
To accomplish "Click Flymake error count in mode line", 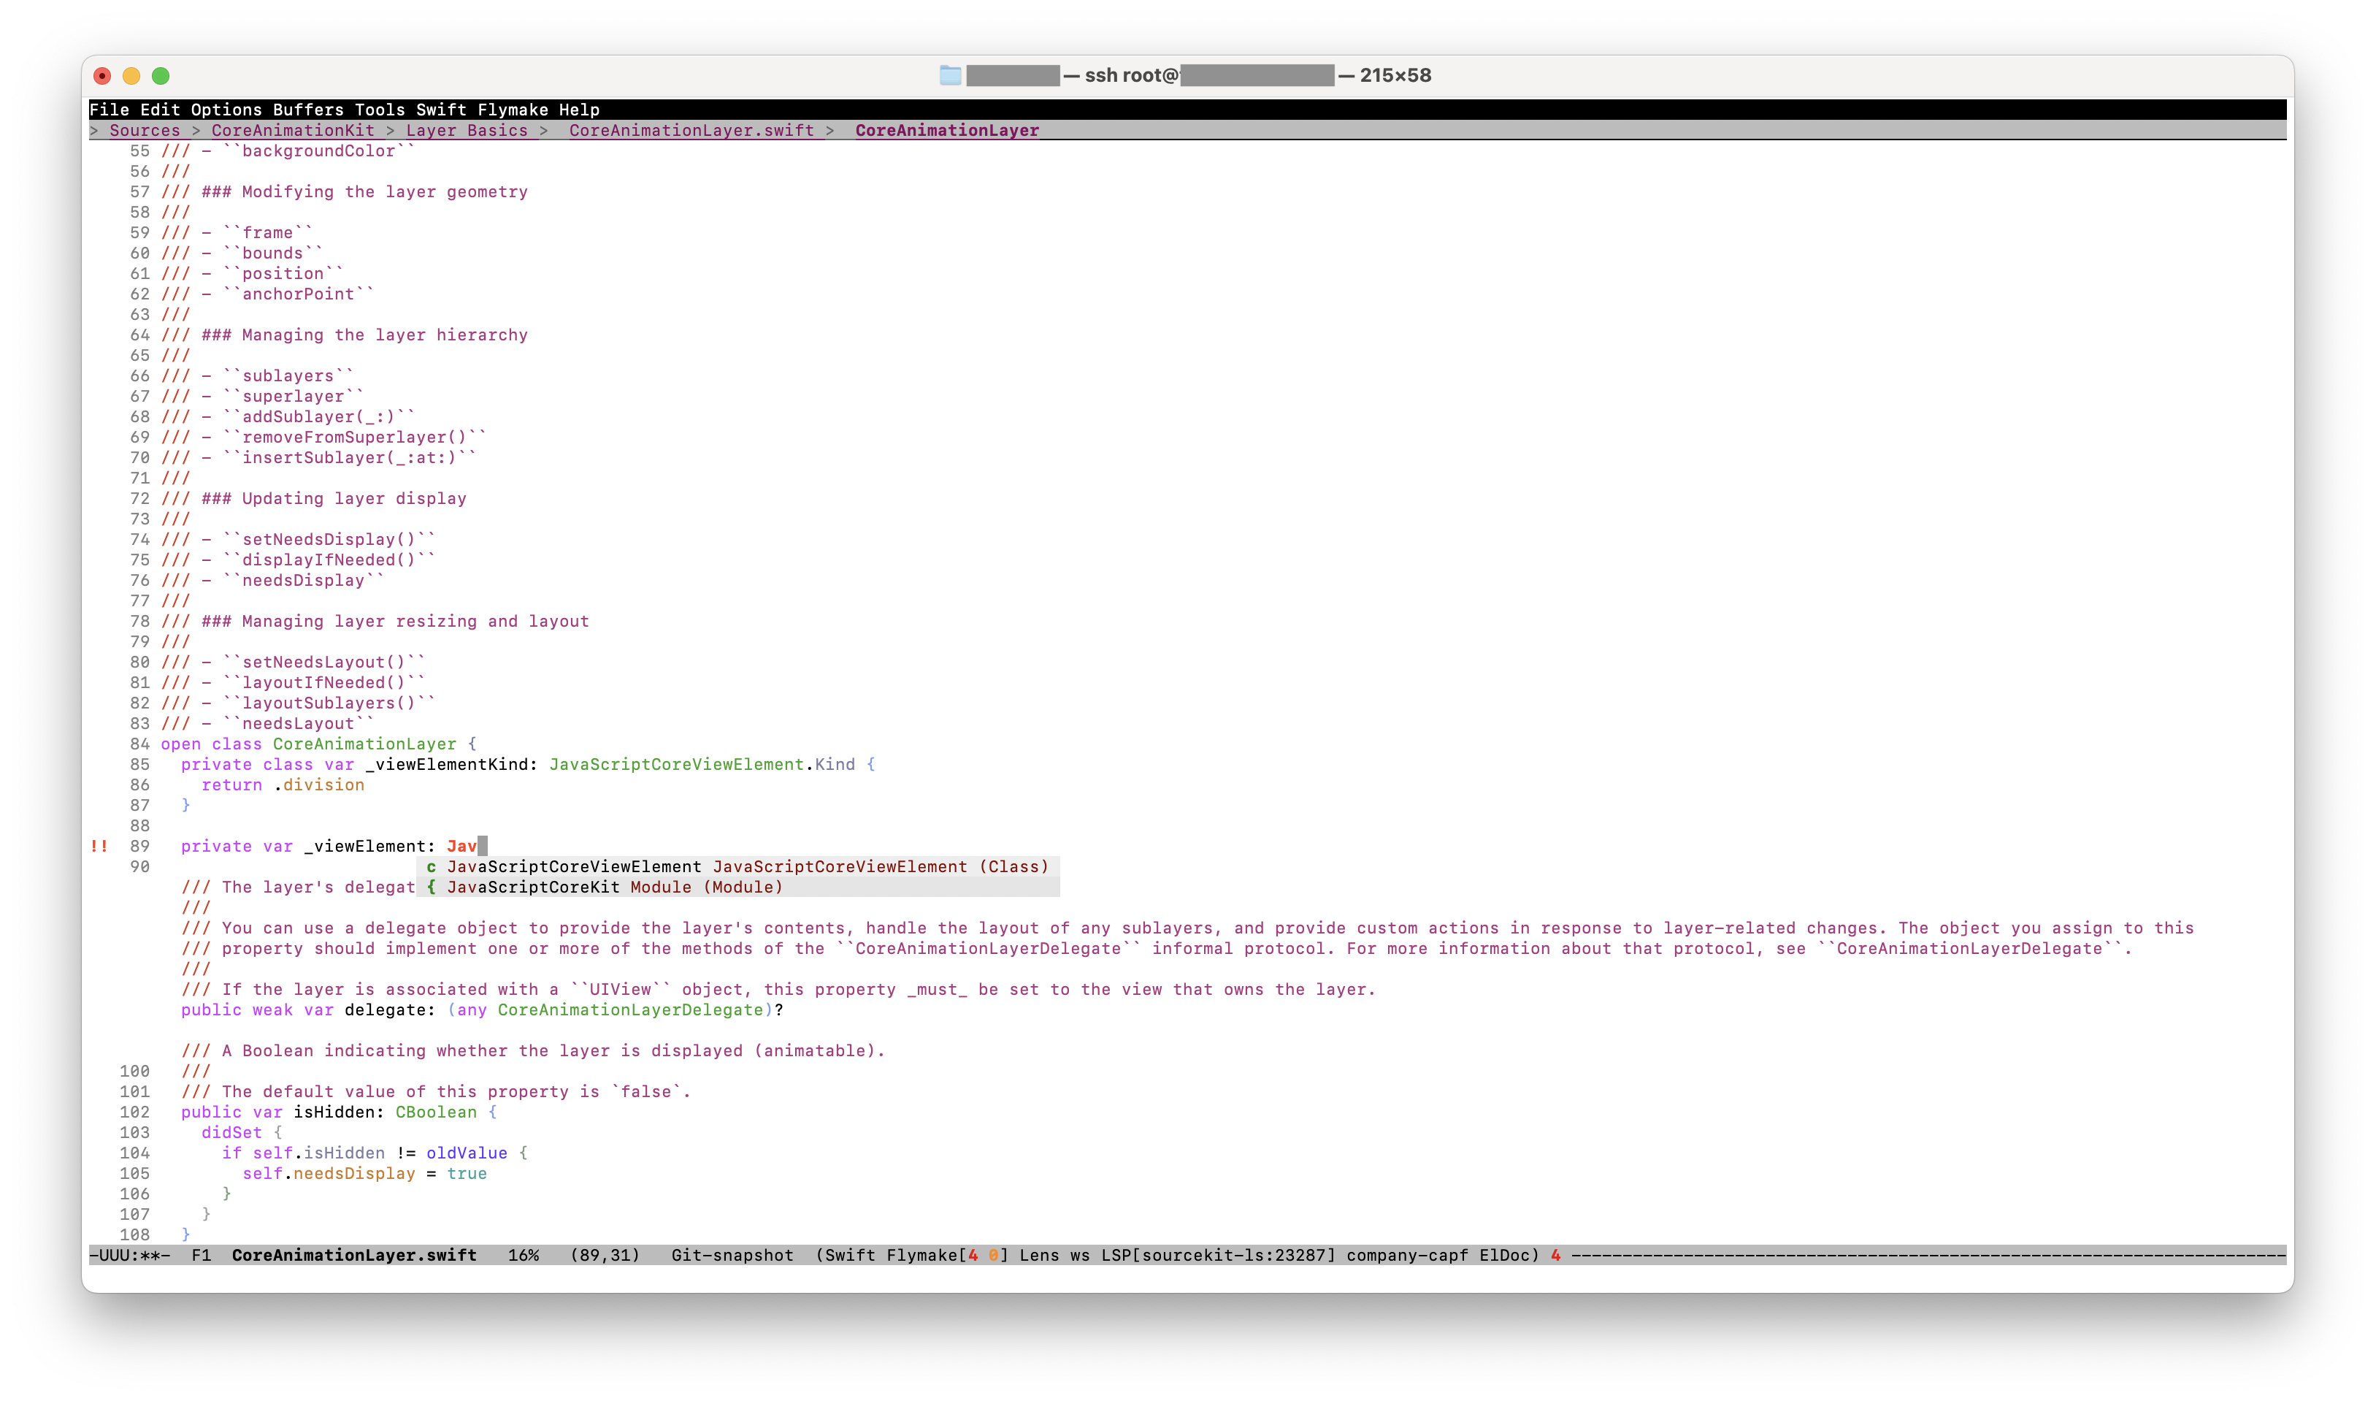I will tap(973, 1255).
